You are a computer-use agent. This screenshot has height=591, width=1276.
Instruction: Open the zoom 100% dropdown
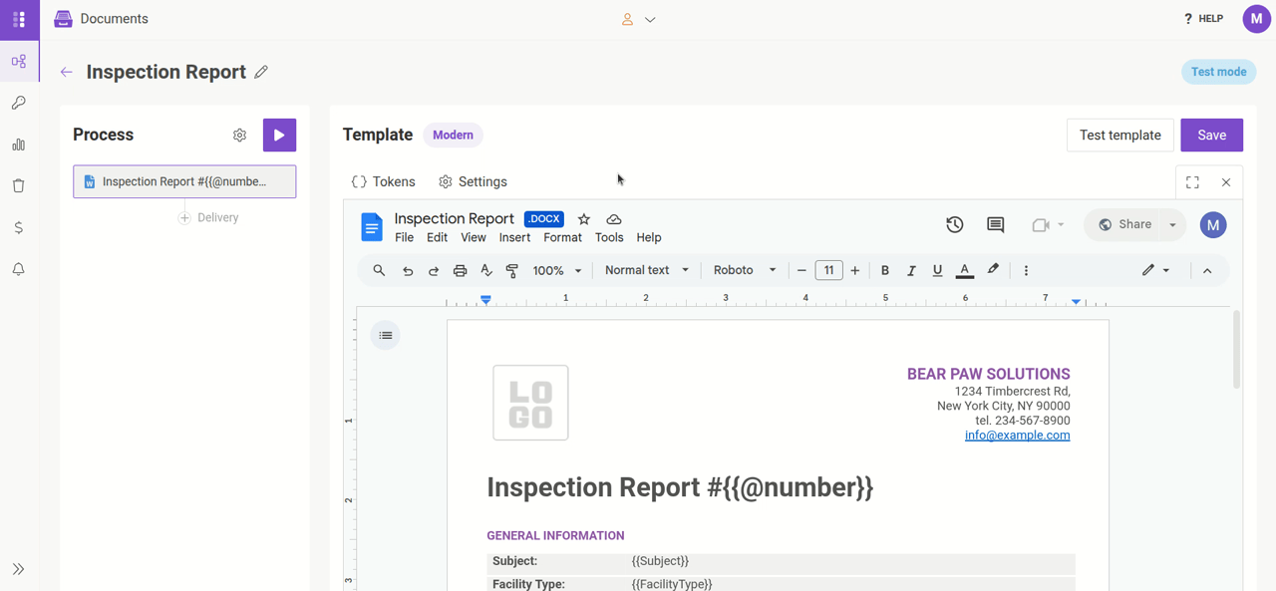(x=556, y=270)
